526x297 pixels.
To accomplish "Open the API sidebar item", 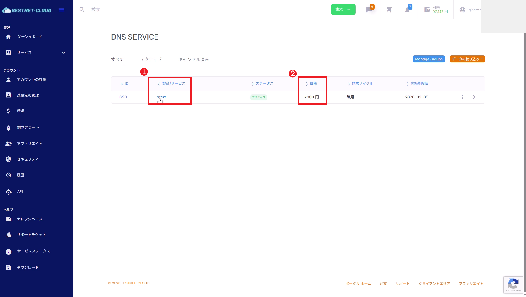I will 20,192.
